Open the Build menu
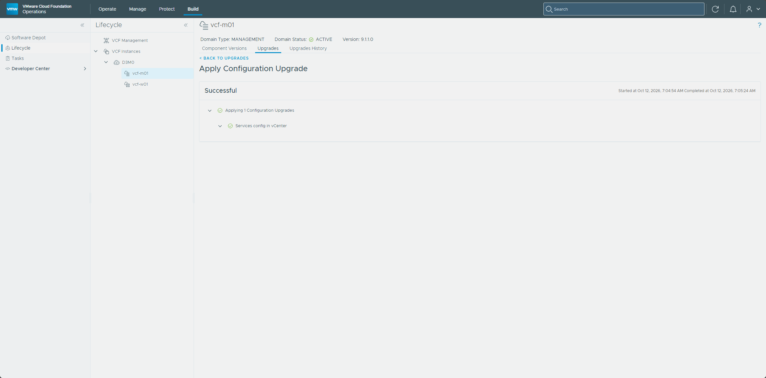 click(x=193, y=9)
